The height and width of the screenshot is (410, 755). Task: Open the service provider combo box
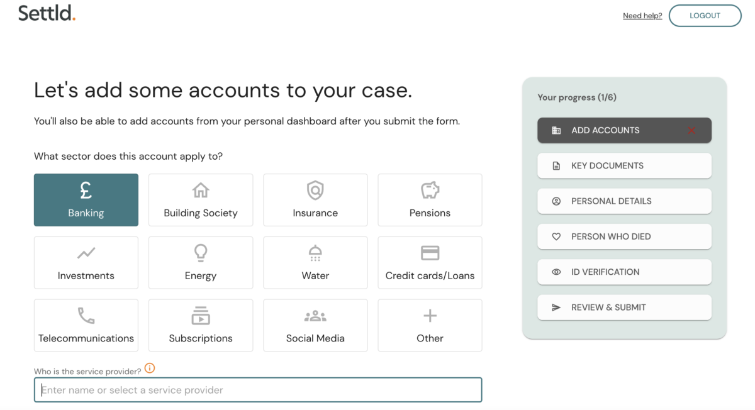point(258,390)
